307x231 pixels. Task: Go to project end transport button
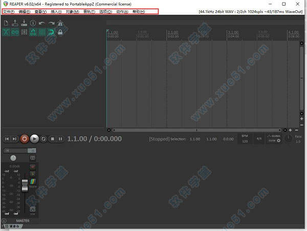[14, 139]
